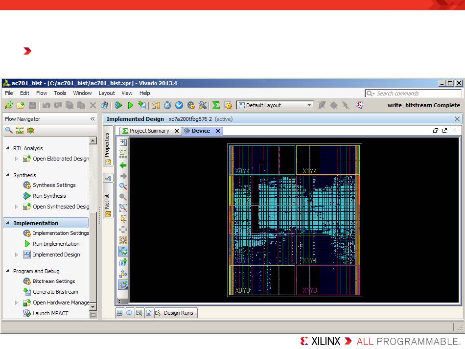Image resolution: width=465 pixels, height=349 pixels.
Task: Click the Messages speech bubble icon at bottom
Action: [x=129, y=313]
